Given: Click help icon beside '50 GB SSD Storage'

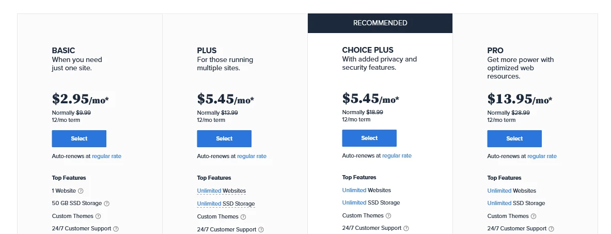Looking at the screenshot, I should [x=107, y=204].
